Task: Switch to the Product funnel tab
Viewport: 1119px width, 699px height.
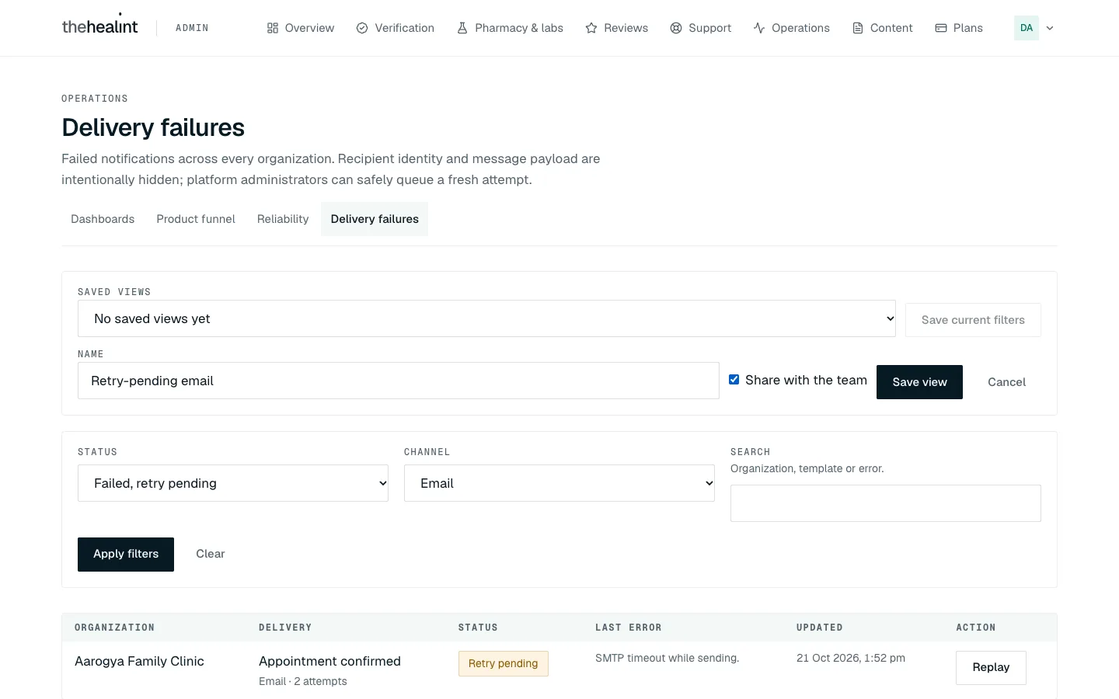Action: [196, 219]
